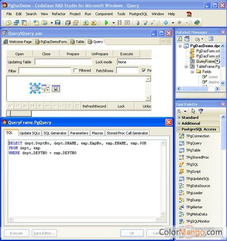This screenshot has width=227, height=241.
Task: Click the help books icon in toolbar
Action: [x=197, y=23]
